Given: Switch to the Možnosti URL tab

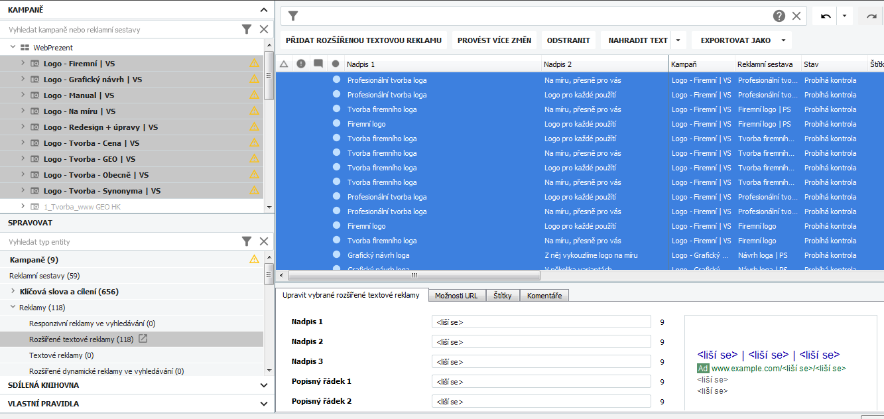Looking at the screenshot, I should click(x=457, y=296).
